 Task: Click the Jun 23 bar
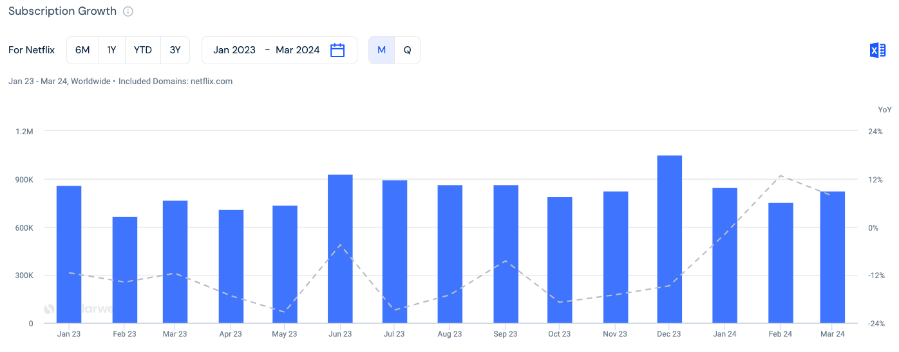(x=340, y=249)
